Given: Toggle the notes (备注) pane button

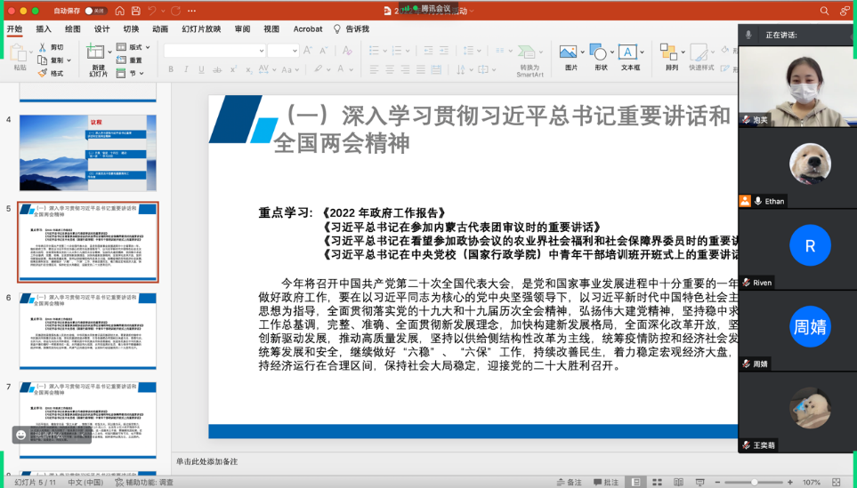Looking at the screenshot, I should click(567, 482).
